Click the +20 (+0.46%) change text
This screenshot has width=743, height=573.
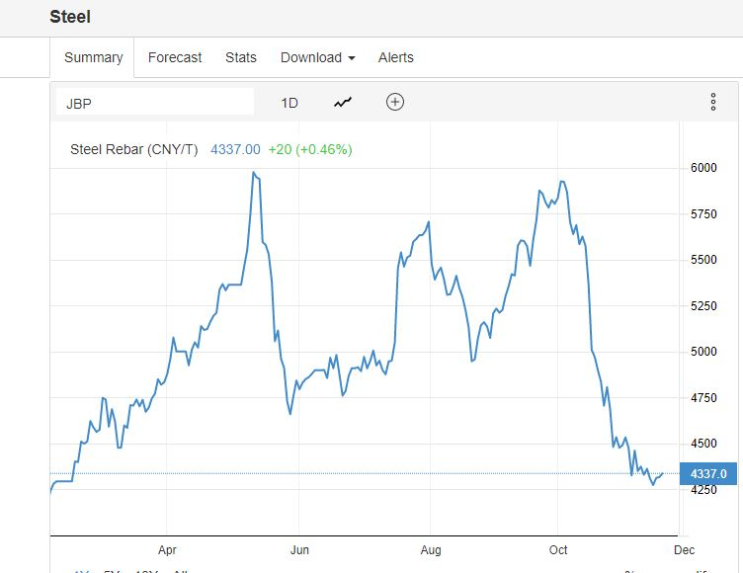[310, 150]
